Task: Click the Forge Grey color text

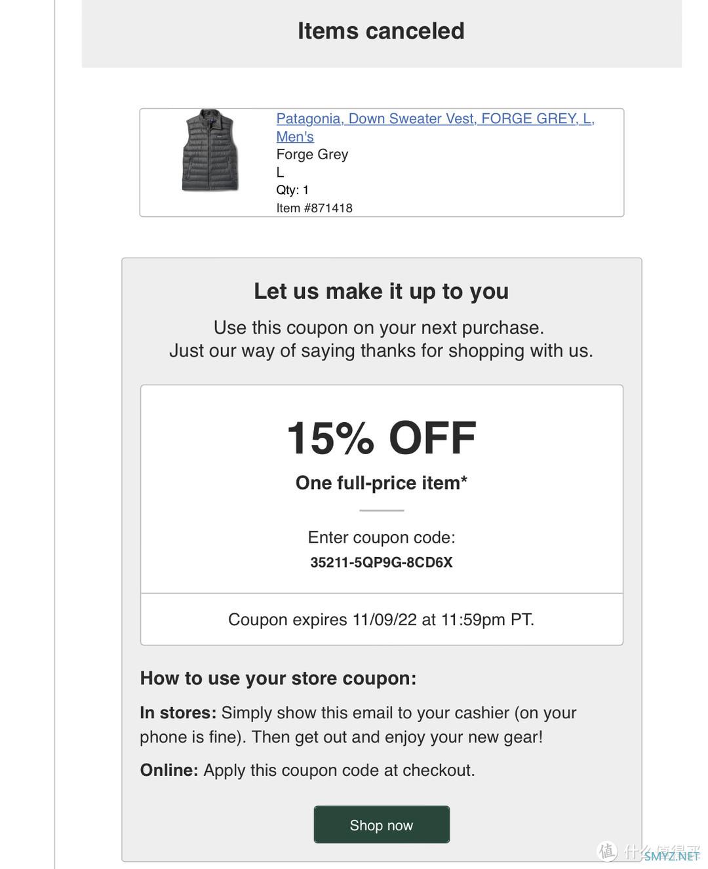Action: pos(312,155)
